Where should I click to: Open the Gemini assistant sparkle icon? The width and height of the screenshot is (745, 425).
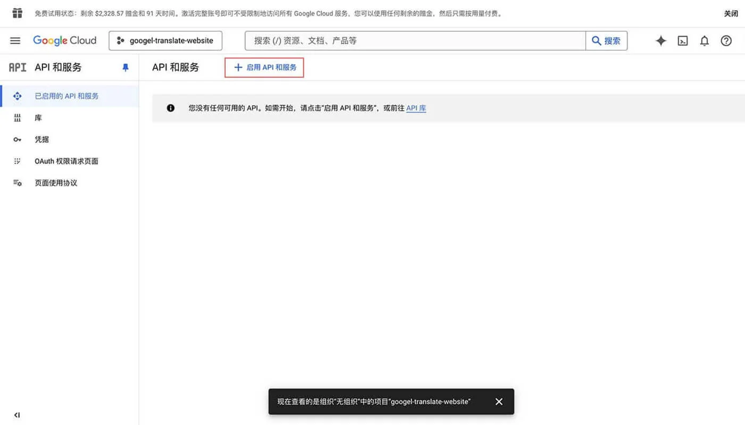[660, 40]
